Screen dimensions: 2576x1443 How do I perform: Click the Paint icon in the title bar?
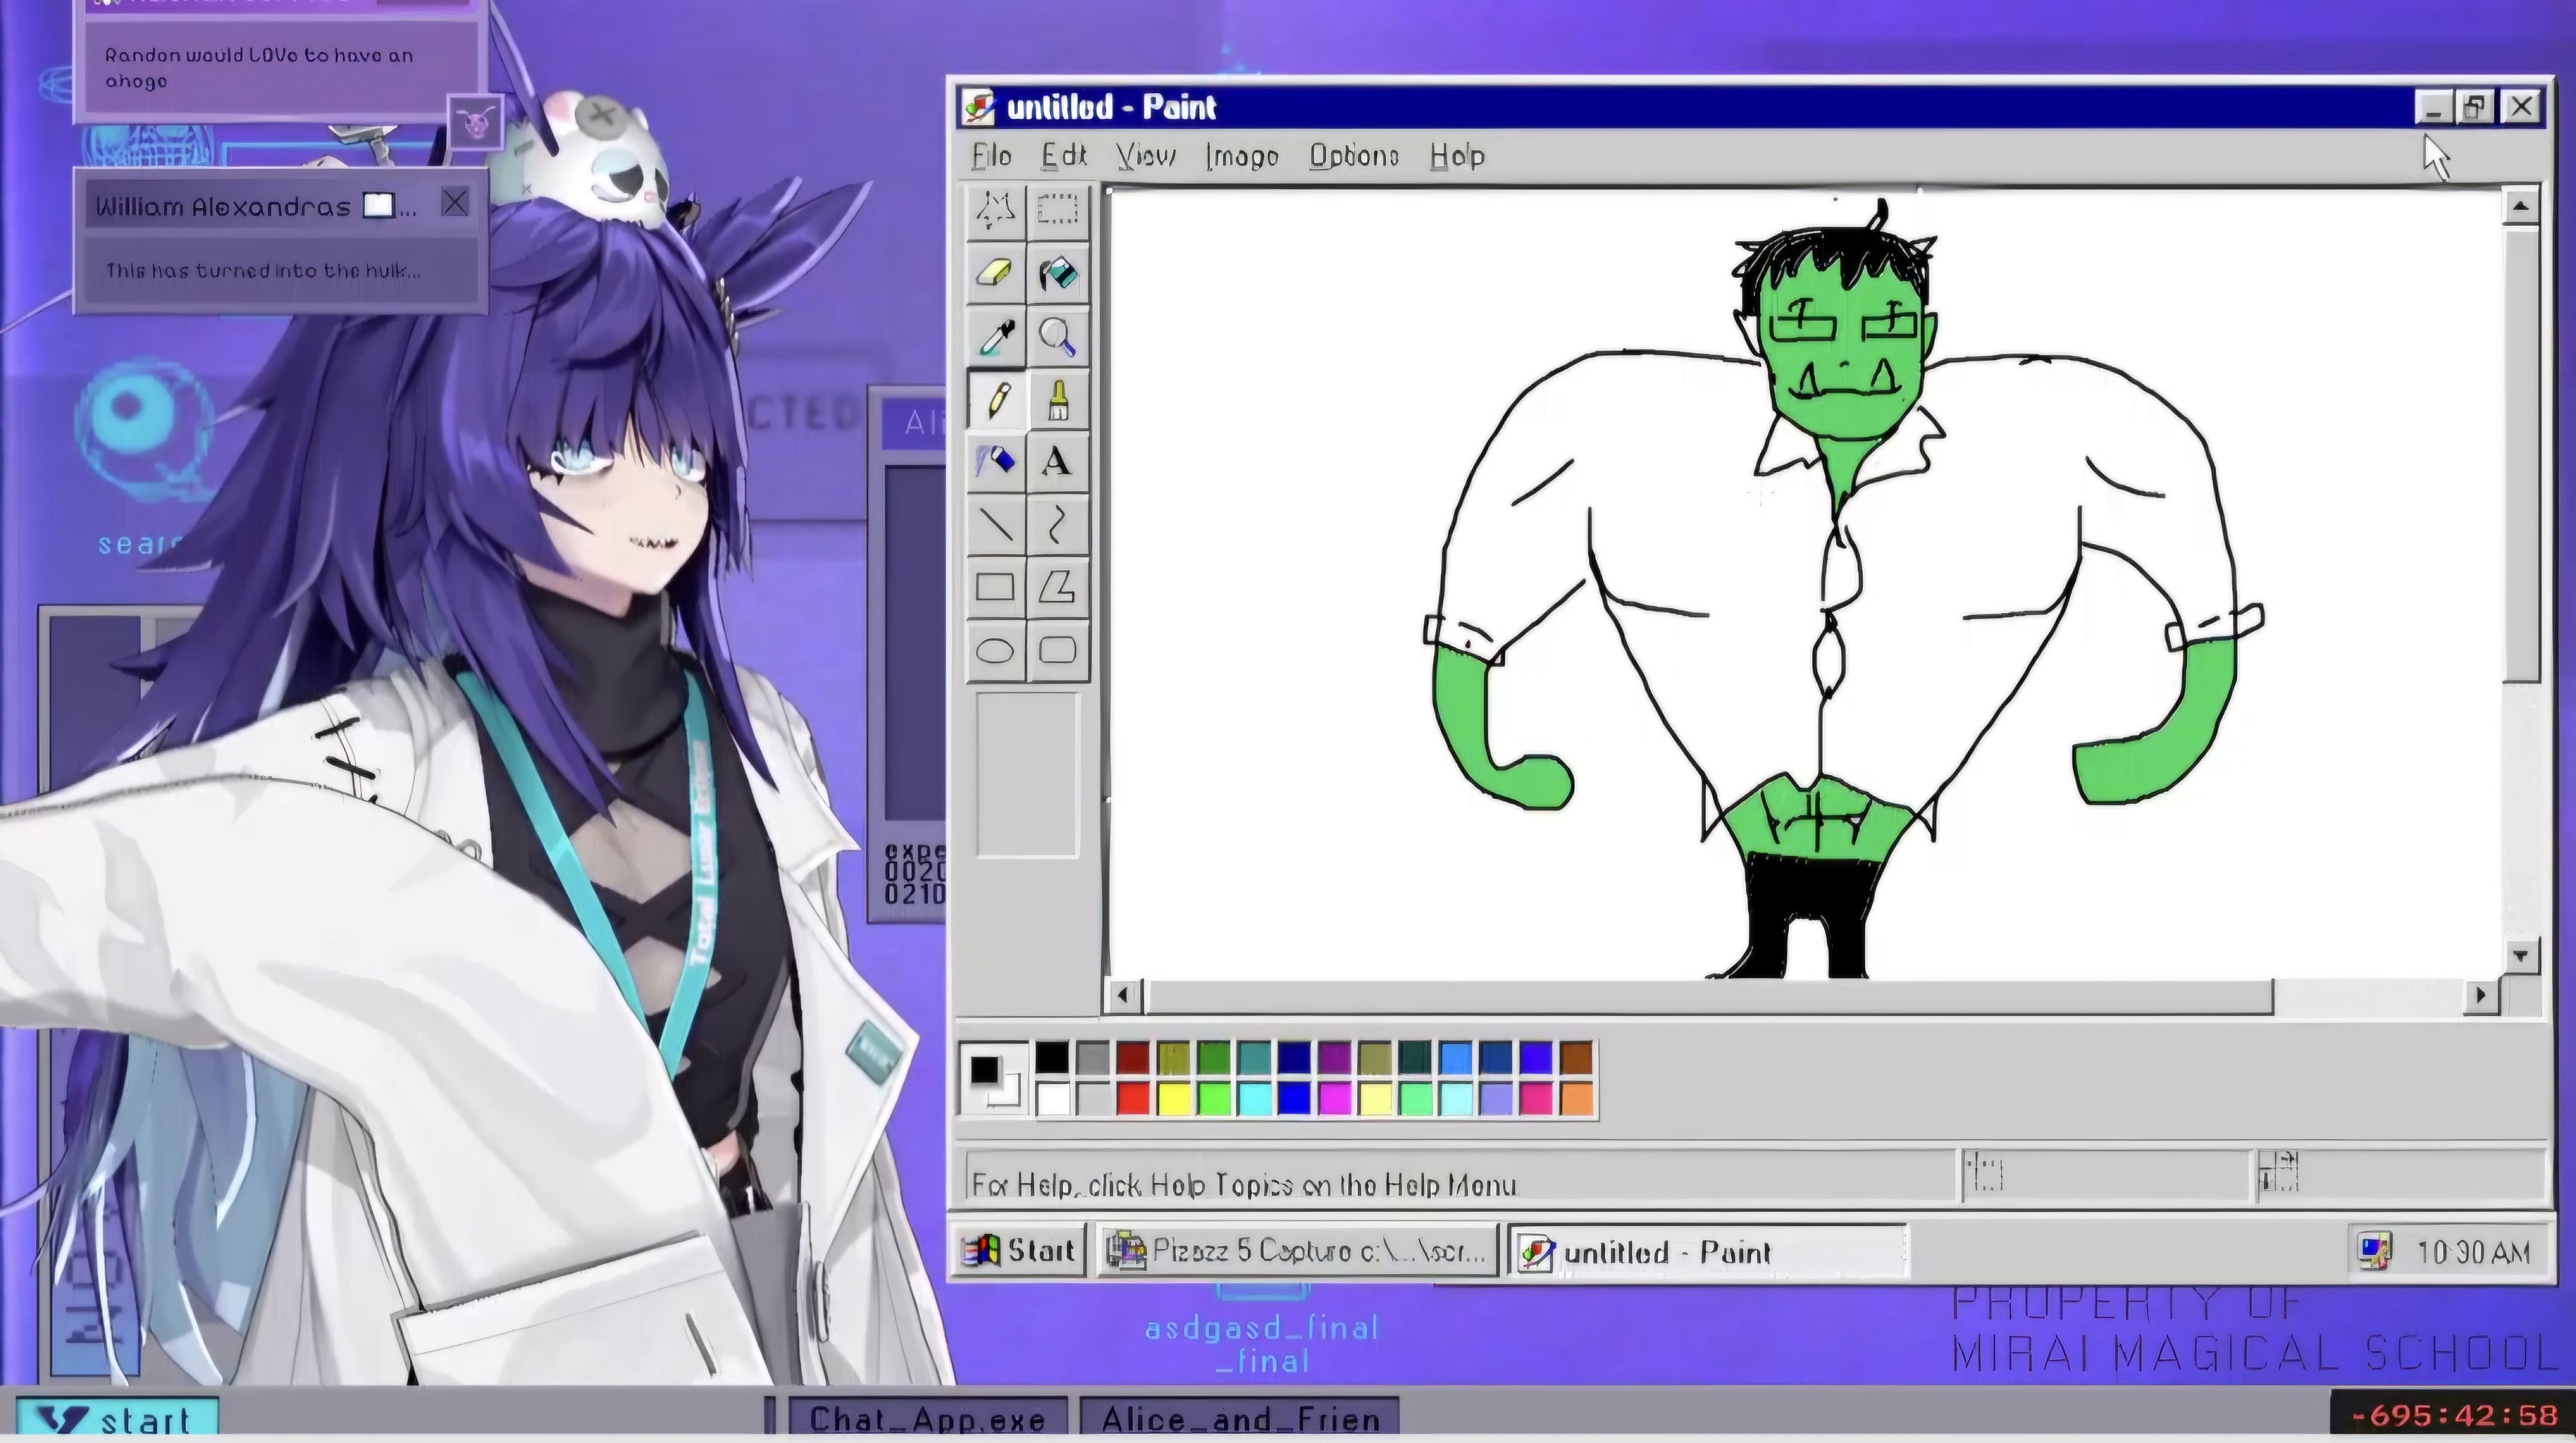[978, 107]
